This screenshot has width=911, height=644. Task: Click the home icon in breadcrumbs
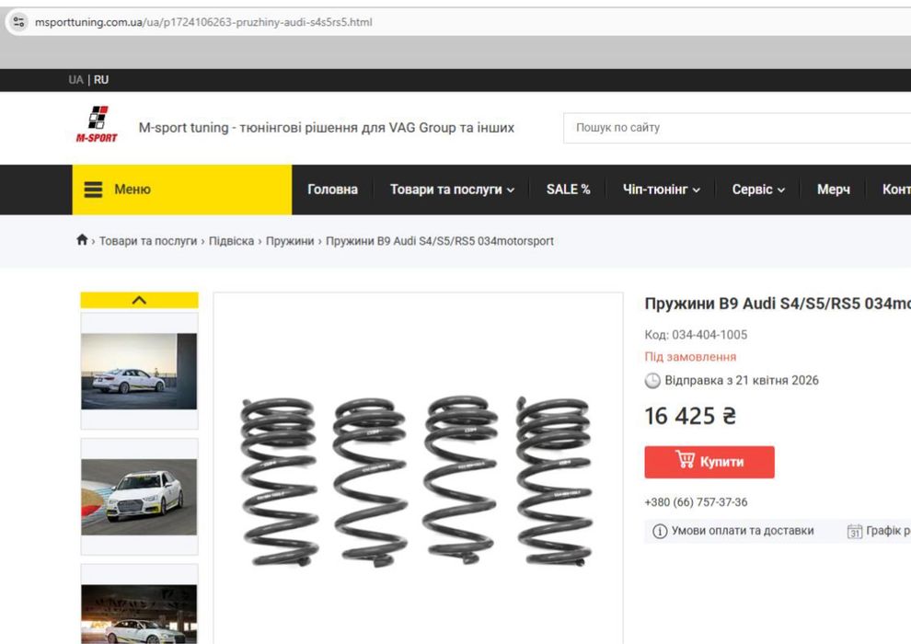pyautogui.click(x=82, y=240)
